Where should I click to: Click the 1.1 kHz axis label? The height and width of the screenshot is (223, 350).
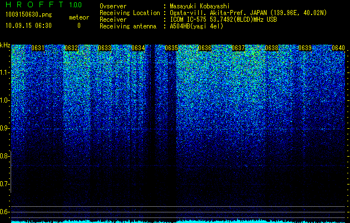point(4,72)
